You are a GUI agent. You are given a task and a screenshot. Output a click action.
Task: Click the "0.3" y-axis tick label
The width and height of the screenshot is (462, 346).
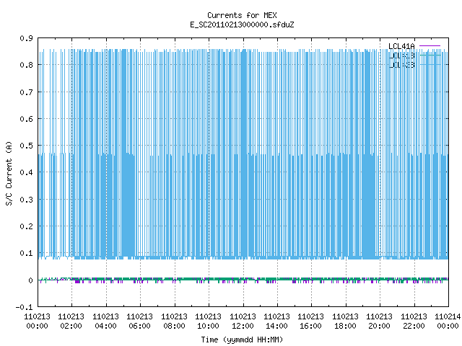26,200
